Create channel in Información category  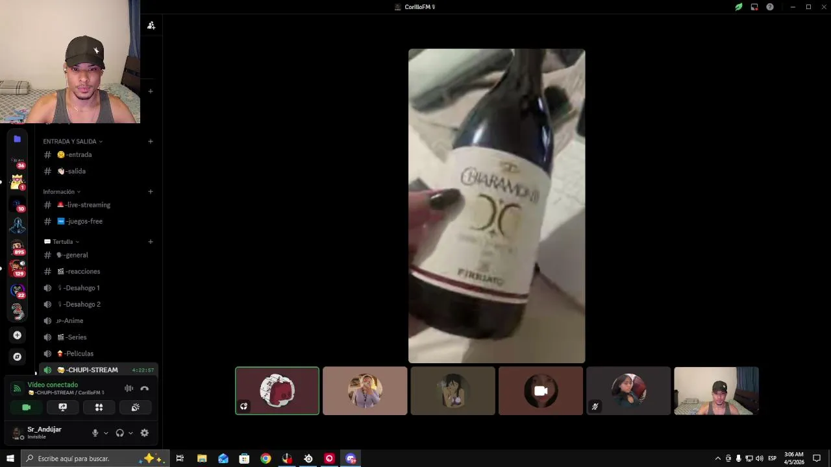pos(151,191)
